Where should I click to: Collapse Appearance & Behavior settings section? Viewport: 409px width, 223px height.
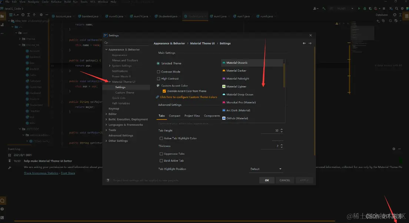(106, 50)
